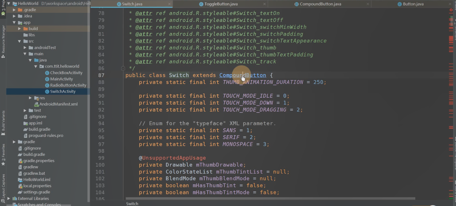Select local.properties file
The image size is (456, 206).
(37, 186)
